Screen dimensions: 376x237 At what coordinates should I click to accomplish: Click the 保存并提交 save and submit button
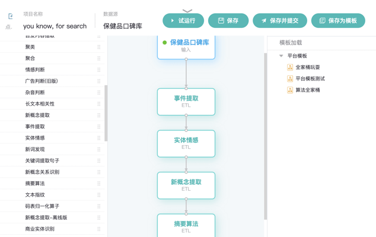coord(280,21)
